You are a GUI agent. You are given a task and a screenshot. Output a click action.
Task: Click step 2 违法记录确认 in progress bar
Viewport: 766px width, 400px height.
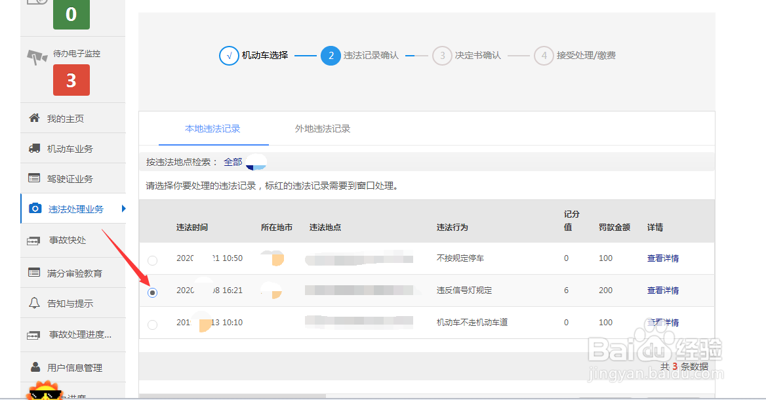(x=331, y=55)
